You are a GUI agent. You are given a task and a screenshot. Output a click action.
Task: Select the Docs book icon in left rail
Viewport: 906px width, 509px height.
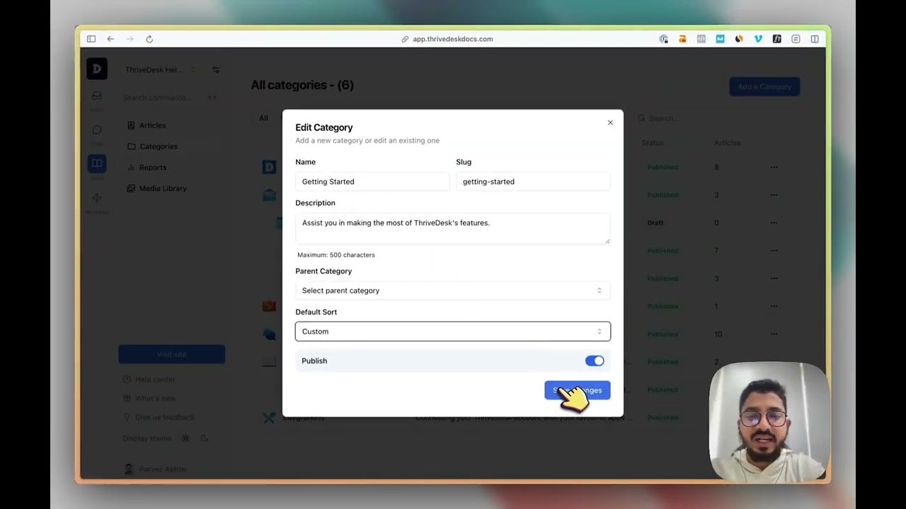coord(97,163)
